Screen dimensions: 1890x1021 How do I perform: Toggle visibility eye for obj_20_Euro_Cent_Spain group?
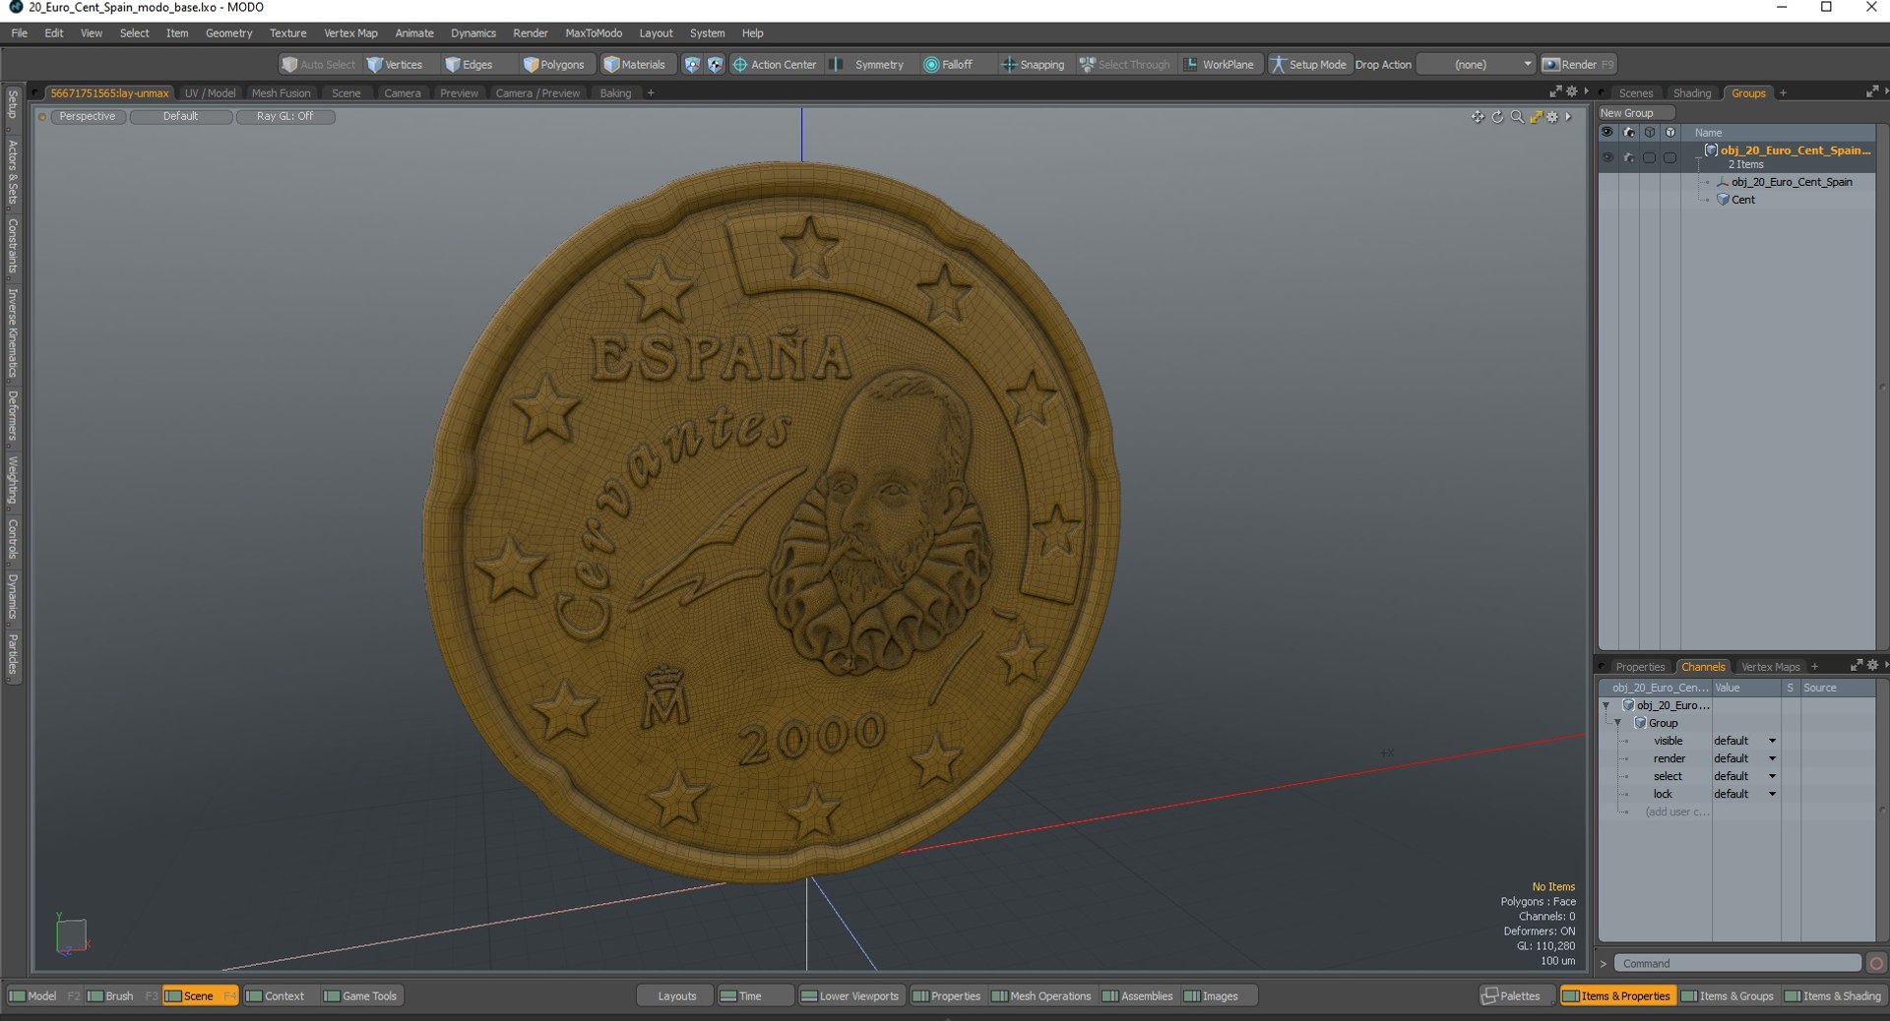(1607, 157)
